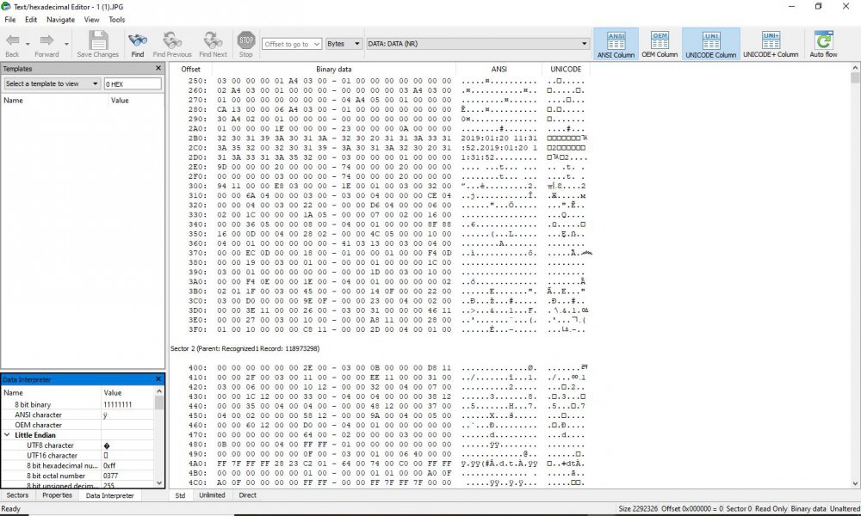Open the Navigate menu
861x516 pixels.
[x=60, y=20]
